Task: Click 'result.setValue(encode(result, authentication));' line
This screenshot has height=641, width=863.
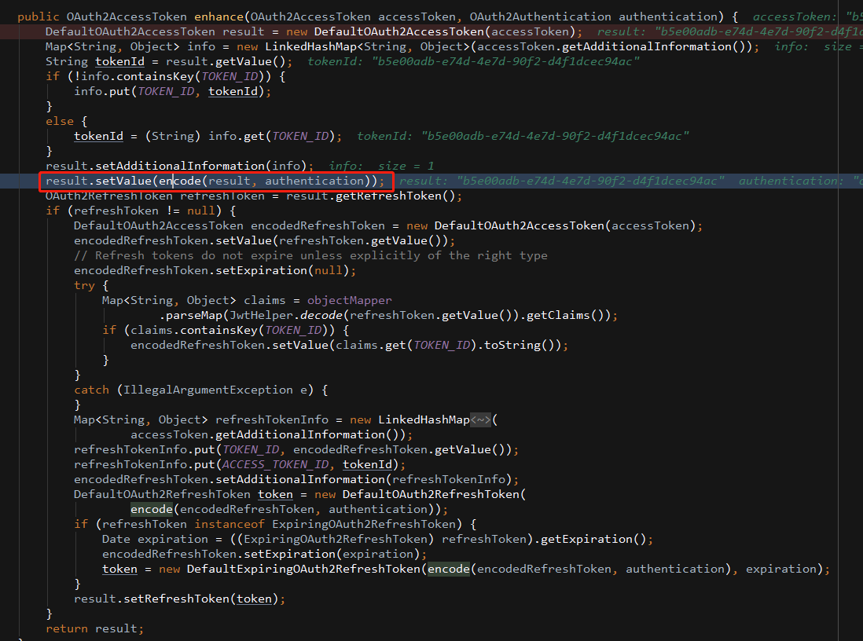Action: tap(215, 181)
